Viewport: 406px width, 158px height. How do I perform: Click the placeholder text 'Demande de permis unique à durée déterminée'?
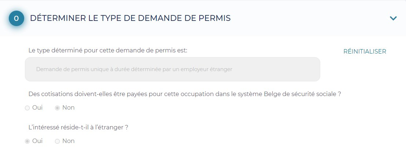point(134,69)
